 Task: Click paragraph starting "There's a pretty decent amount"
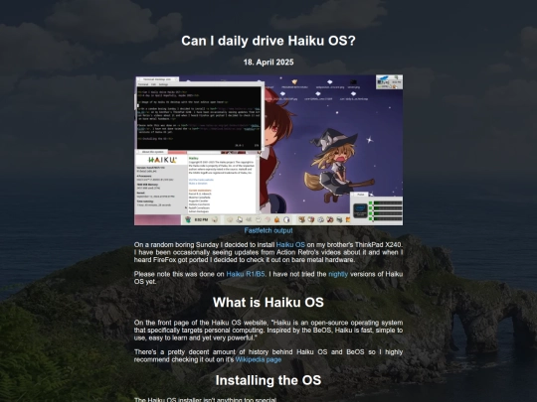pos(268,356)
